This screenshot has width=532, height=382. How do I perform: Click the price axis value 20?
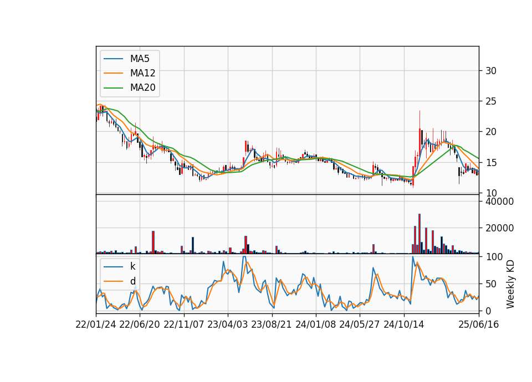pyautogui.click(x=491, y=132)
